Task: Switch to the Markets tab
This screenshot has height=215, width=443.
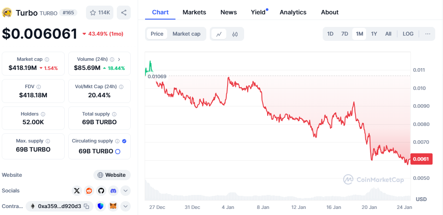Action: point(195,13)
